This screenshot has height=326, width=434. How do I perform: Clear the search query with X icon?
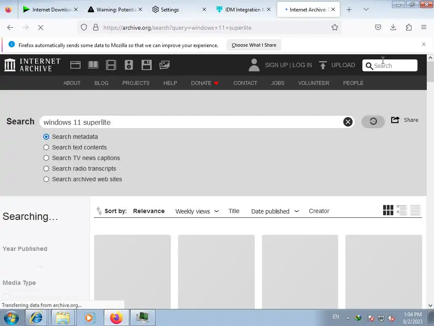coord(348,122)
